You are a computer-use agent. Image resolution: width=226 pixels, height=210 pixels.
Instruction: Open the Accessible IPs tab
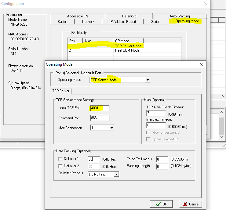click(x=78, y=16)
